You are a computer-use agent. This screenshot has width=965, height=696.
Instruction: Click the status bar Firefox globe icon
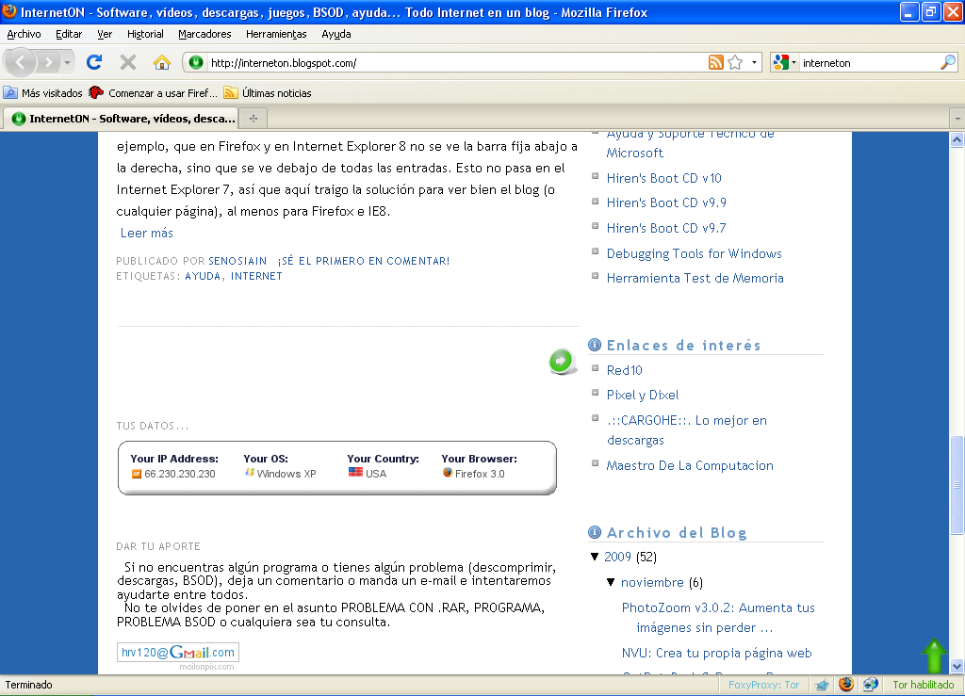tap(846, 685)
